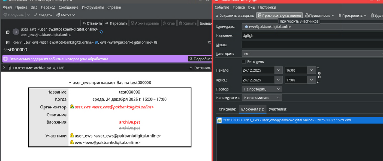Enable the Весь день checkbox
The image size is (383, 161).
tap(244, 61)
